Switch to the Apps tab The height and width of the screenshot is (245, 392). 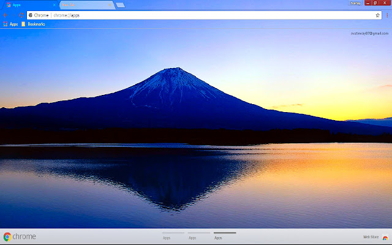pos(30,5)
